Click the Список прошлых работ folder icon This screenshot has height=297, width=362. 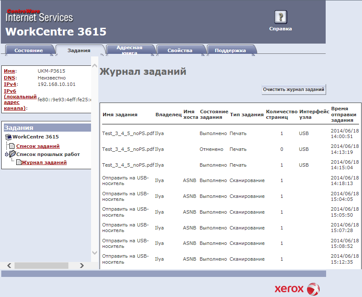[x=12, y=154]
